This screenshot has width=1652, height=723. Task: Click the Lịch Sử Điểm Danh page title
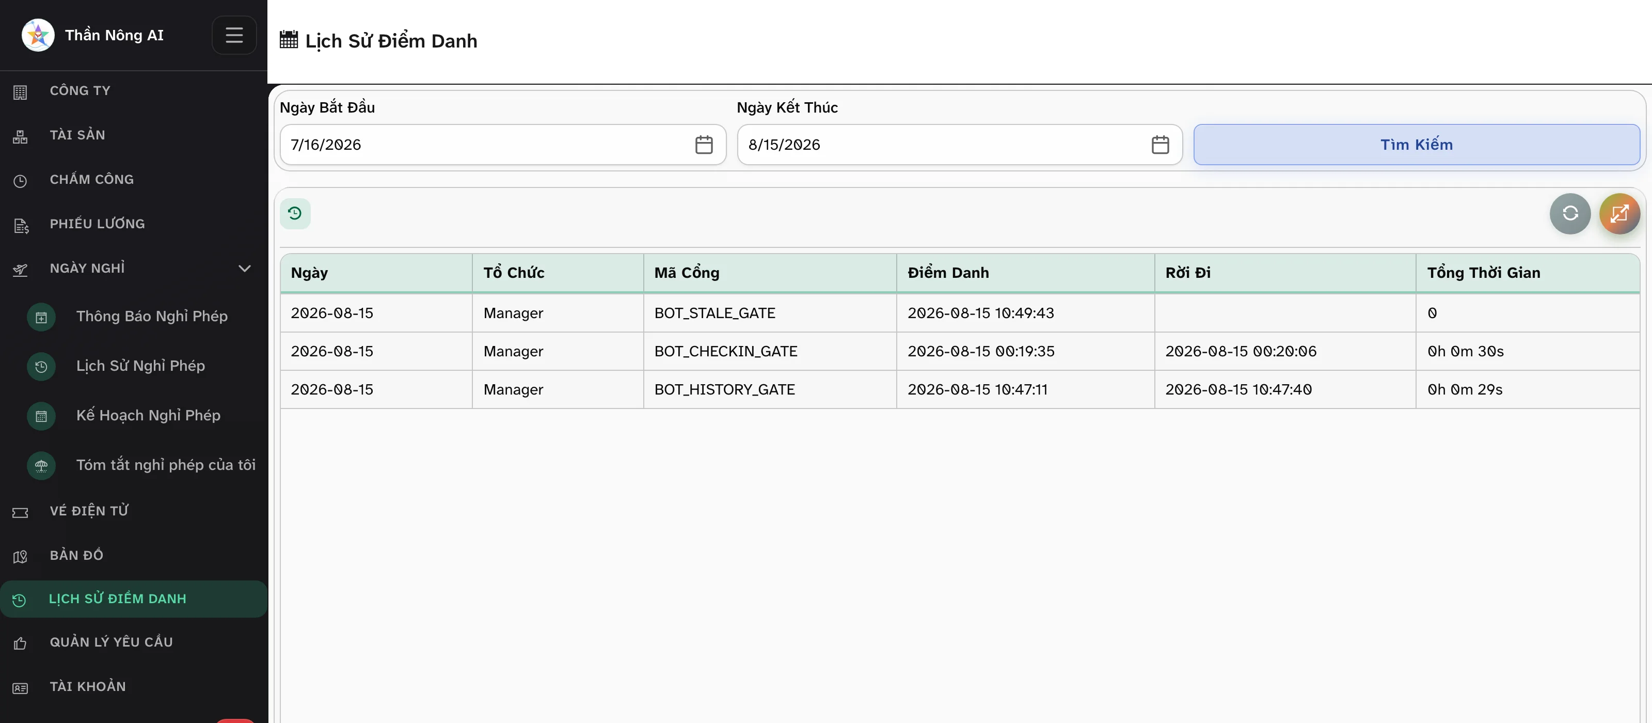[391, 41]
